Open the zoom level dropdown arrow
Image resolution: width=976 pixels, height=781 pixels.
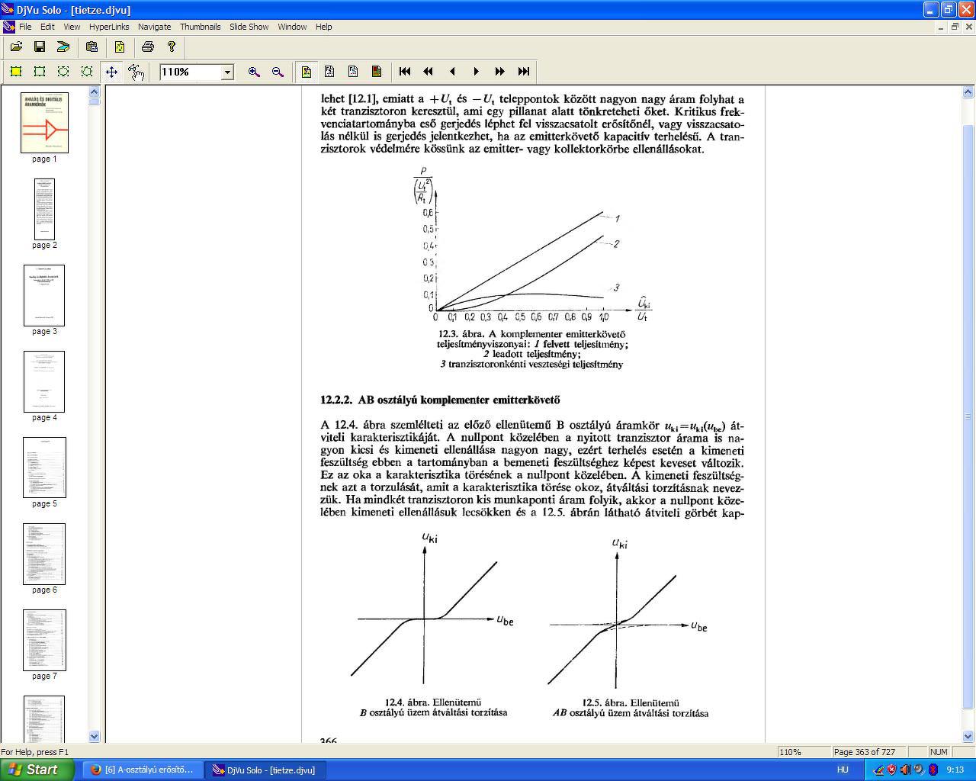click(x=226, y=72)
